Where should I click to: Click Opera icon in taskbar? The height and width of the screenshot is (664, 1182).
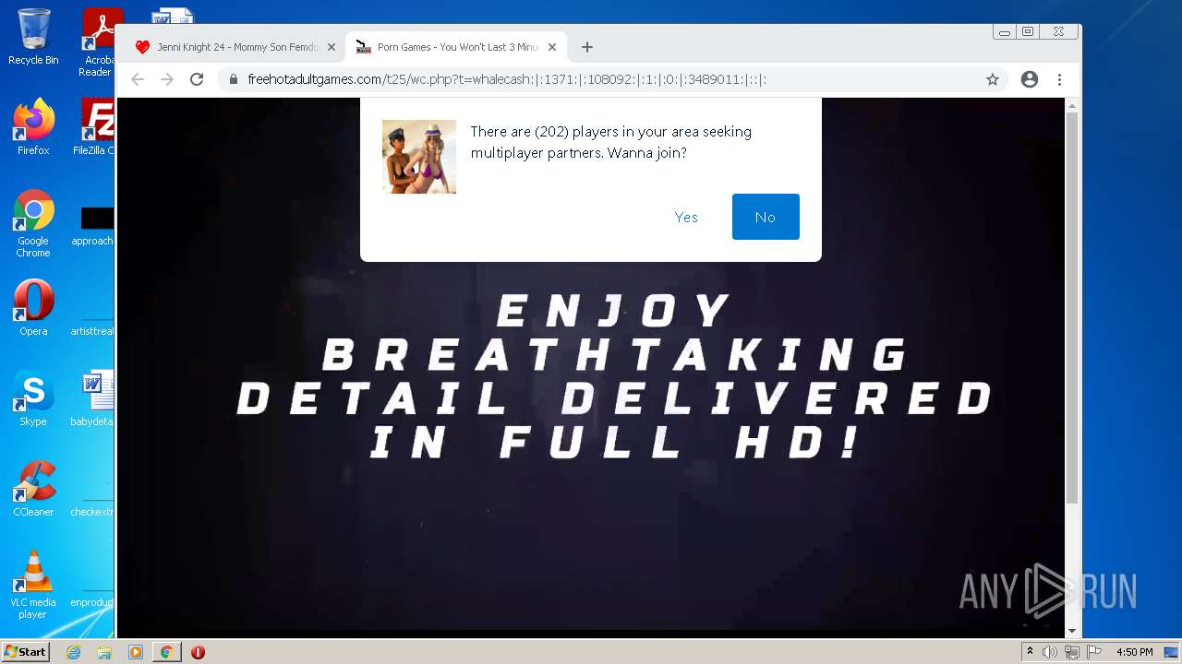coord(198,652)
